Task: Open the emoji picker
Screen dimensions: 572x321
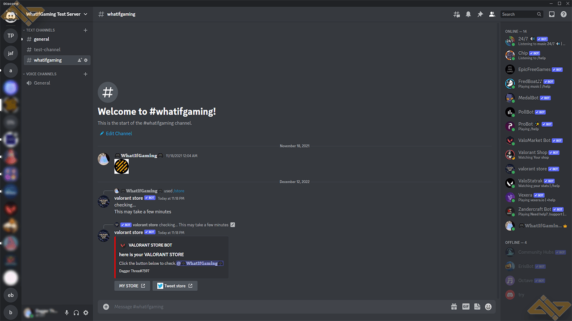Action: point(488,307)
